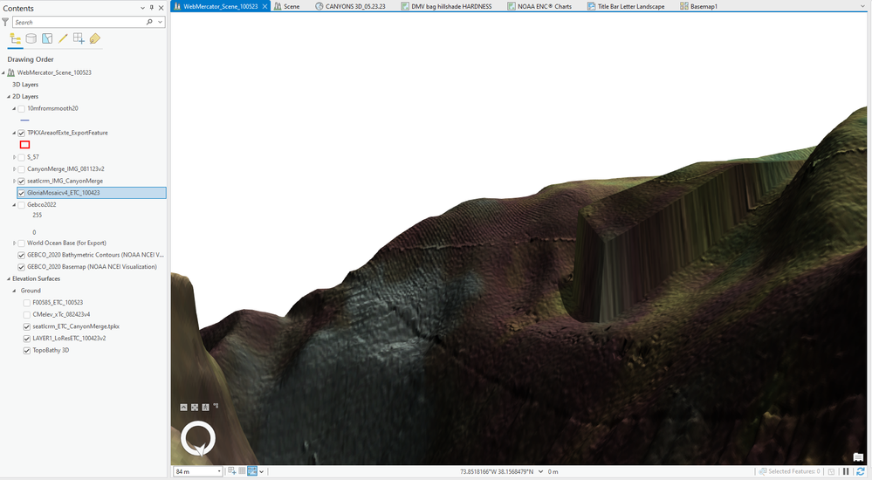Toggle the highlighted snapping icon in the status bar

point(252,471)
